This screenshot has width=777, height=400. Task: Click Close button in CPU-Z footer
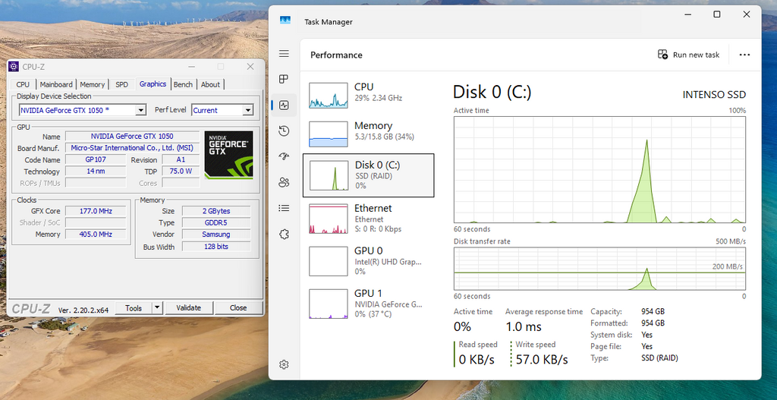click(x=238, y=308)
